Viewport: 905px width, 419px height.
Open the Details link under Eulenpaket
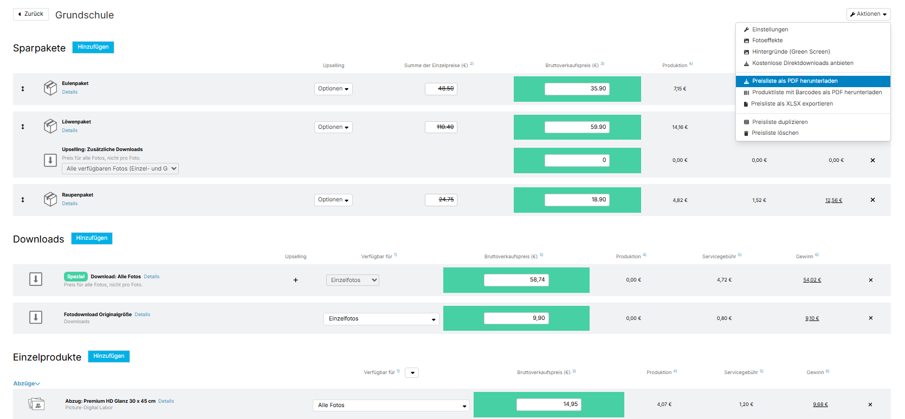[69, 92]
